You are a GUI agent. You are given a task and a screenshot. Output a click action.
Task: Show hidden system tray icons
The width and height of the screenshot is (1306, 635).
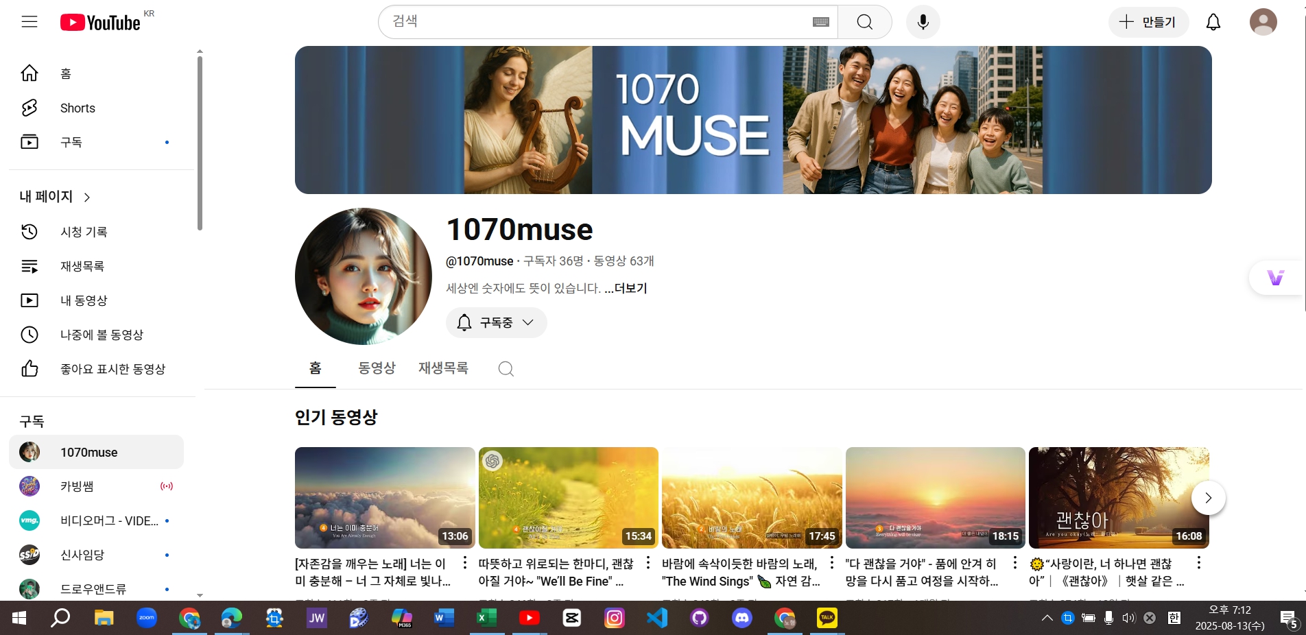coord(1047,618)
